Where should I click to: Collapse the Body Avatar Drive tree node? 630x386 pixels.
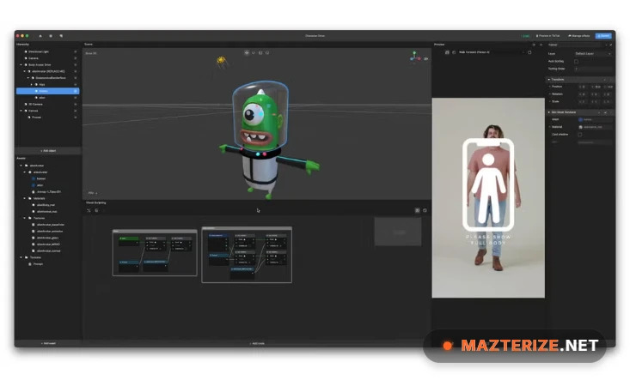(x=21, y=64)
